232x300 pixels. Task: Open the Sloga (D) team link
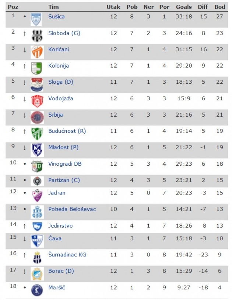(61, 82)
